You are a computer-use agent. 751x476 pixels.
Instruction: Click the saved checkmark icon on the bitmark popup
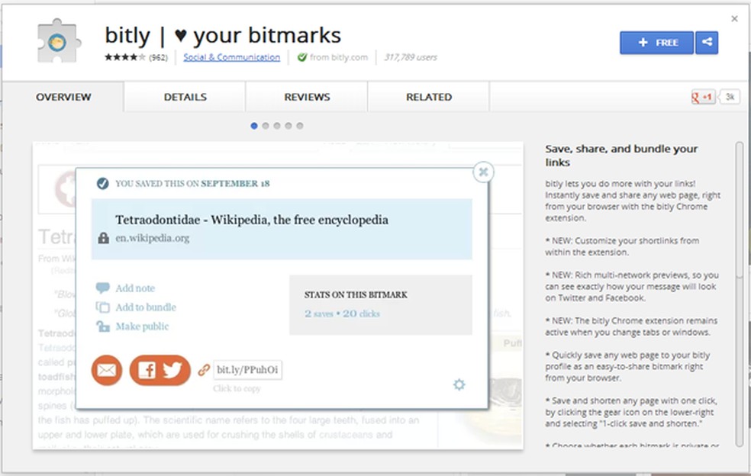(x=102, y=183)
